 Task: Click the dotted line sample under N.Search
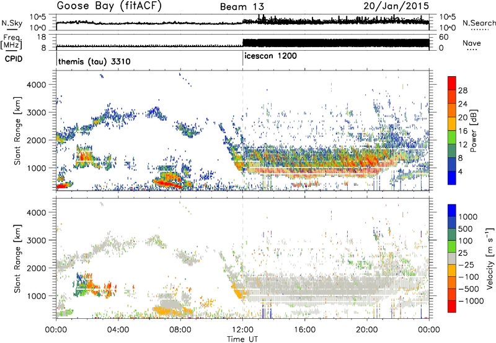(479, 30)
